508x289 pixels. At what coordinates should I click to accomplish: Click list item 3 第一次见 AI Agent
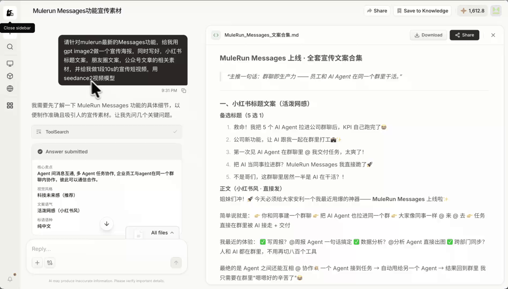tap(299, 152)
